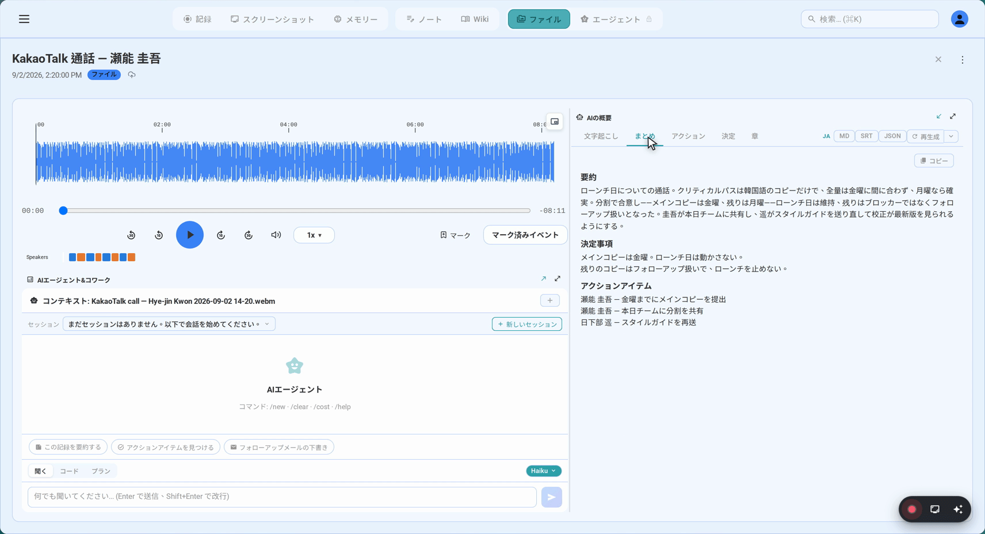Screen dimensions: 985x534
Task: Switch to アクション tab
Action: (688, 136)
